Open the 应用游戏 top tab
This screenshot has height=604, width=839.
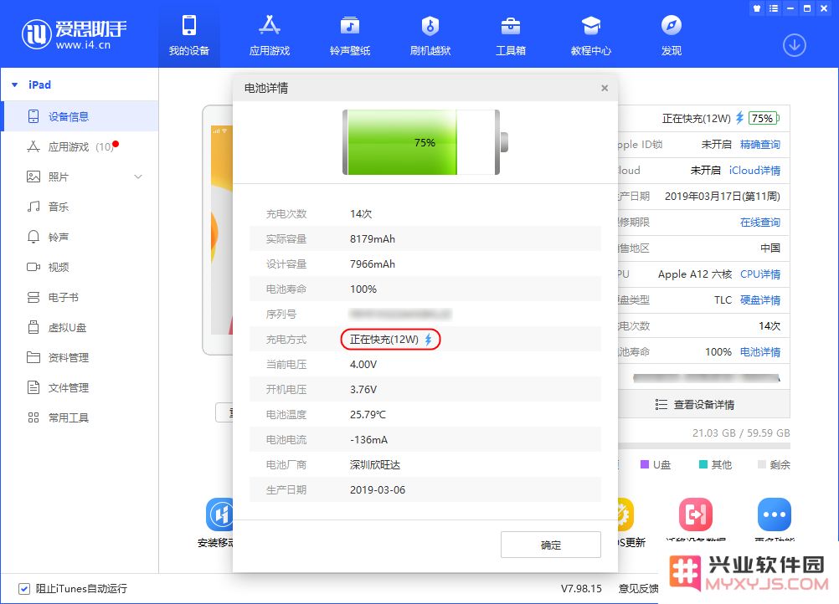(x=269, y=35)
